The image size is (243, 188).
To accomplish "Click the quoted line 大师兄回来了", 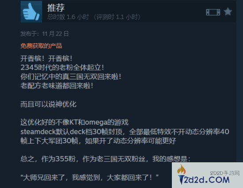I will (90, 177).
